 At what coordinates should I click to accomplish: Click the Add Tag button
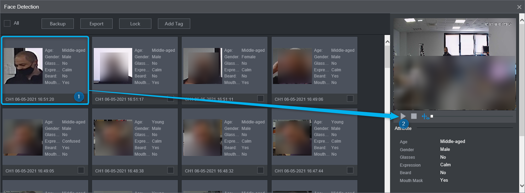click(174, 24)
